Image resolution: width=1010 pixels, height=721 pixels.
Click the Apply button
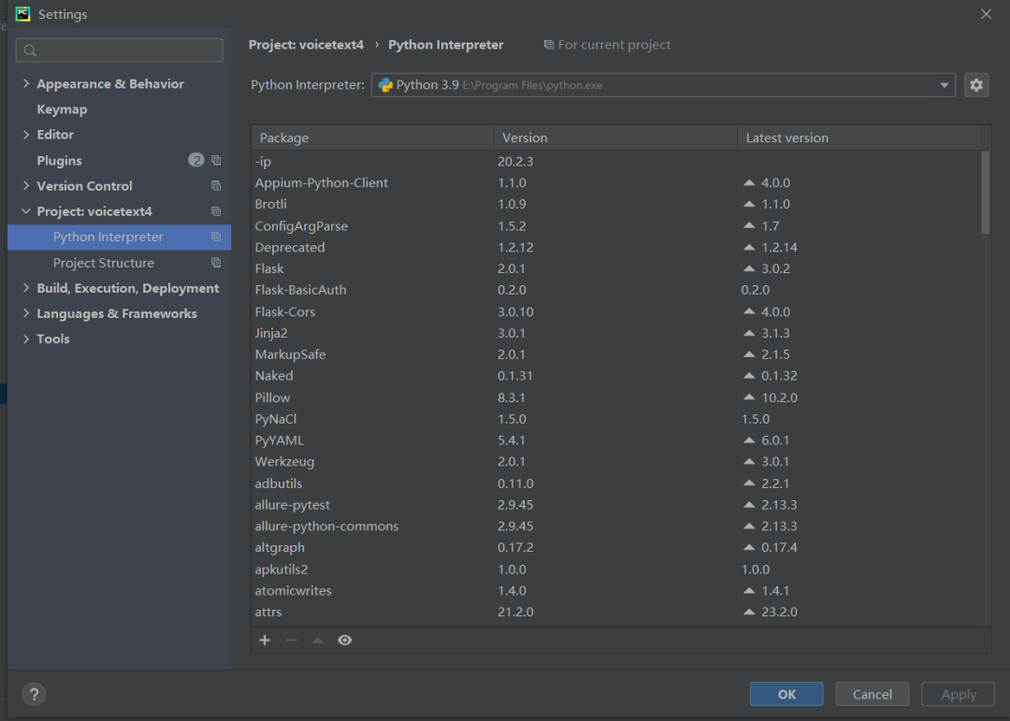point(959,694)
